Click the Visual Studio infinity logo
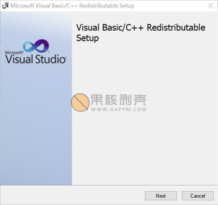The height and width of the screenshot is (205, 218). [x=36, y=46]
